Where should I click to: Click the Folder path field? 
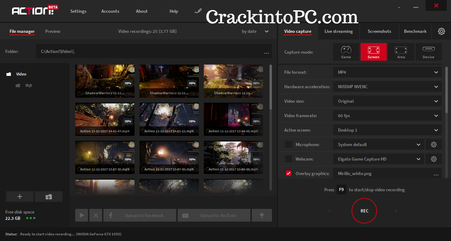[154, 52]
